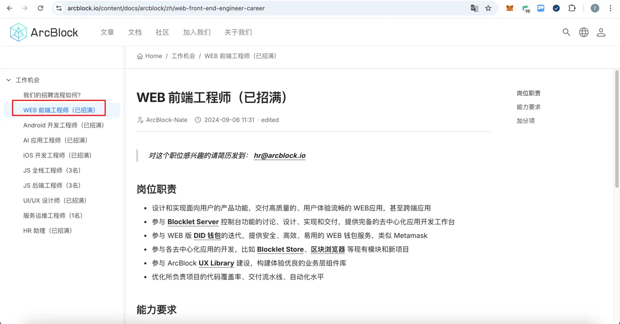620x324 pixels.
Task: Click the page vertical scrollbar
Action: (x=617, y=129)
